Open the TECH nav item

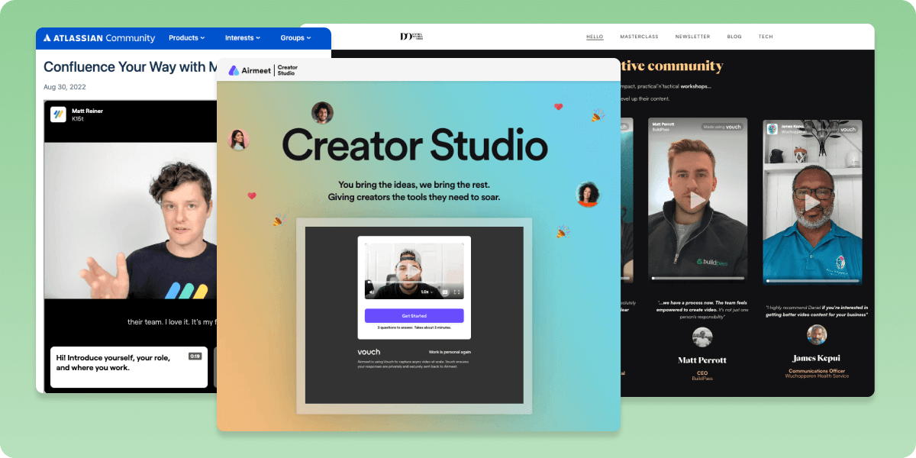(x=766, y=37)
